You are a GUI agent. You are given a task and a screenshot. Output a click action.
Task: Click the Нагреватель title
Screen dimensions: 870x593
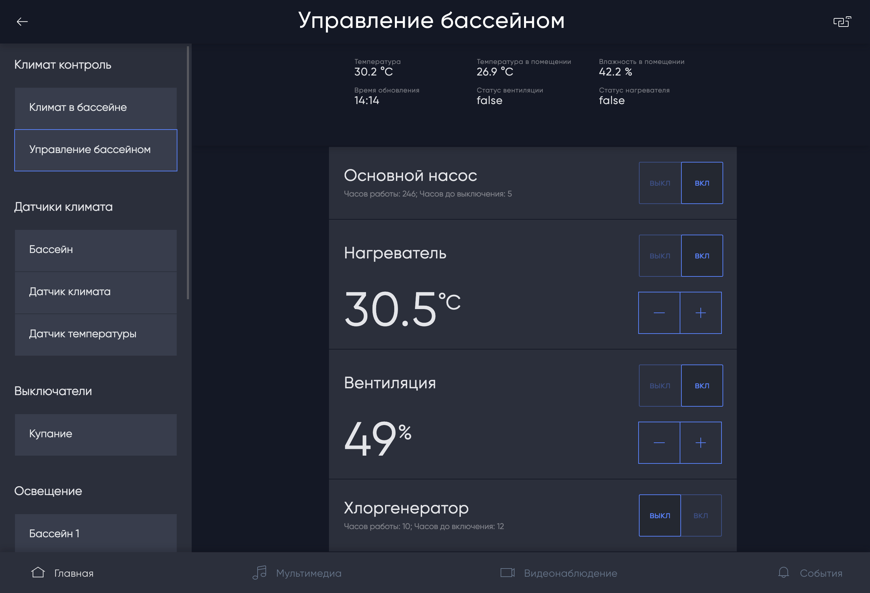click(395, 253)
